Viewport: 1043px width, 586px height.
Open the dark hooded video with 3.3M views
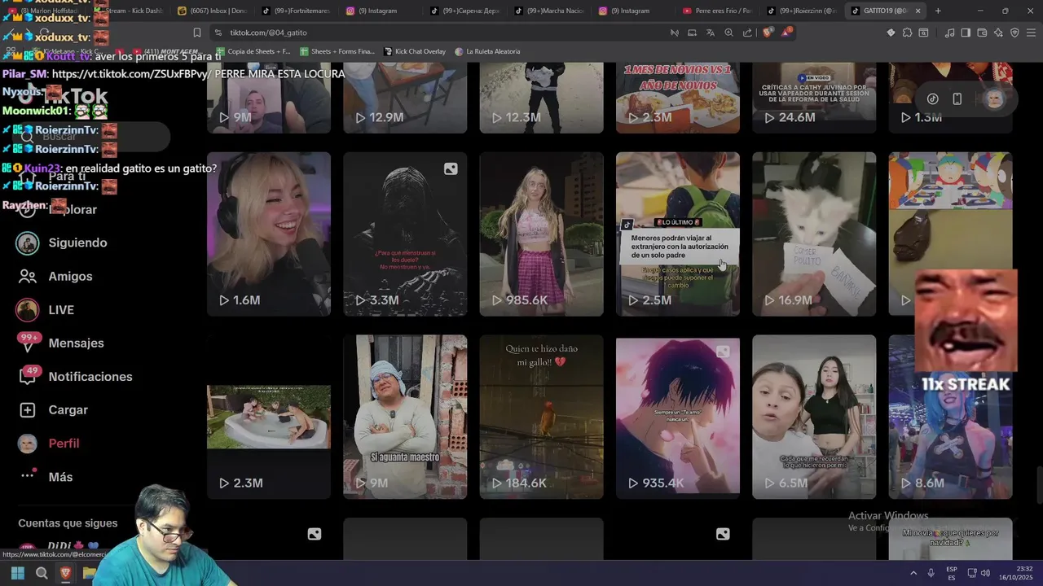click(405, 234)
